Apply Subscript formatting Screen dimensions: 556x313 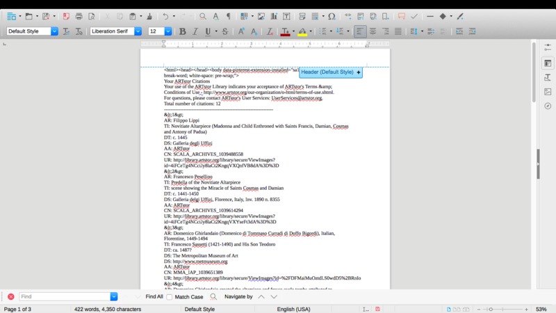point(254,31)
